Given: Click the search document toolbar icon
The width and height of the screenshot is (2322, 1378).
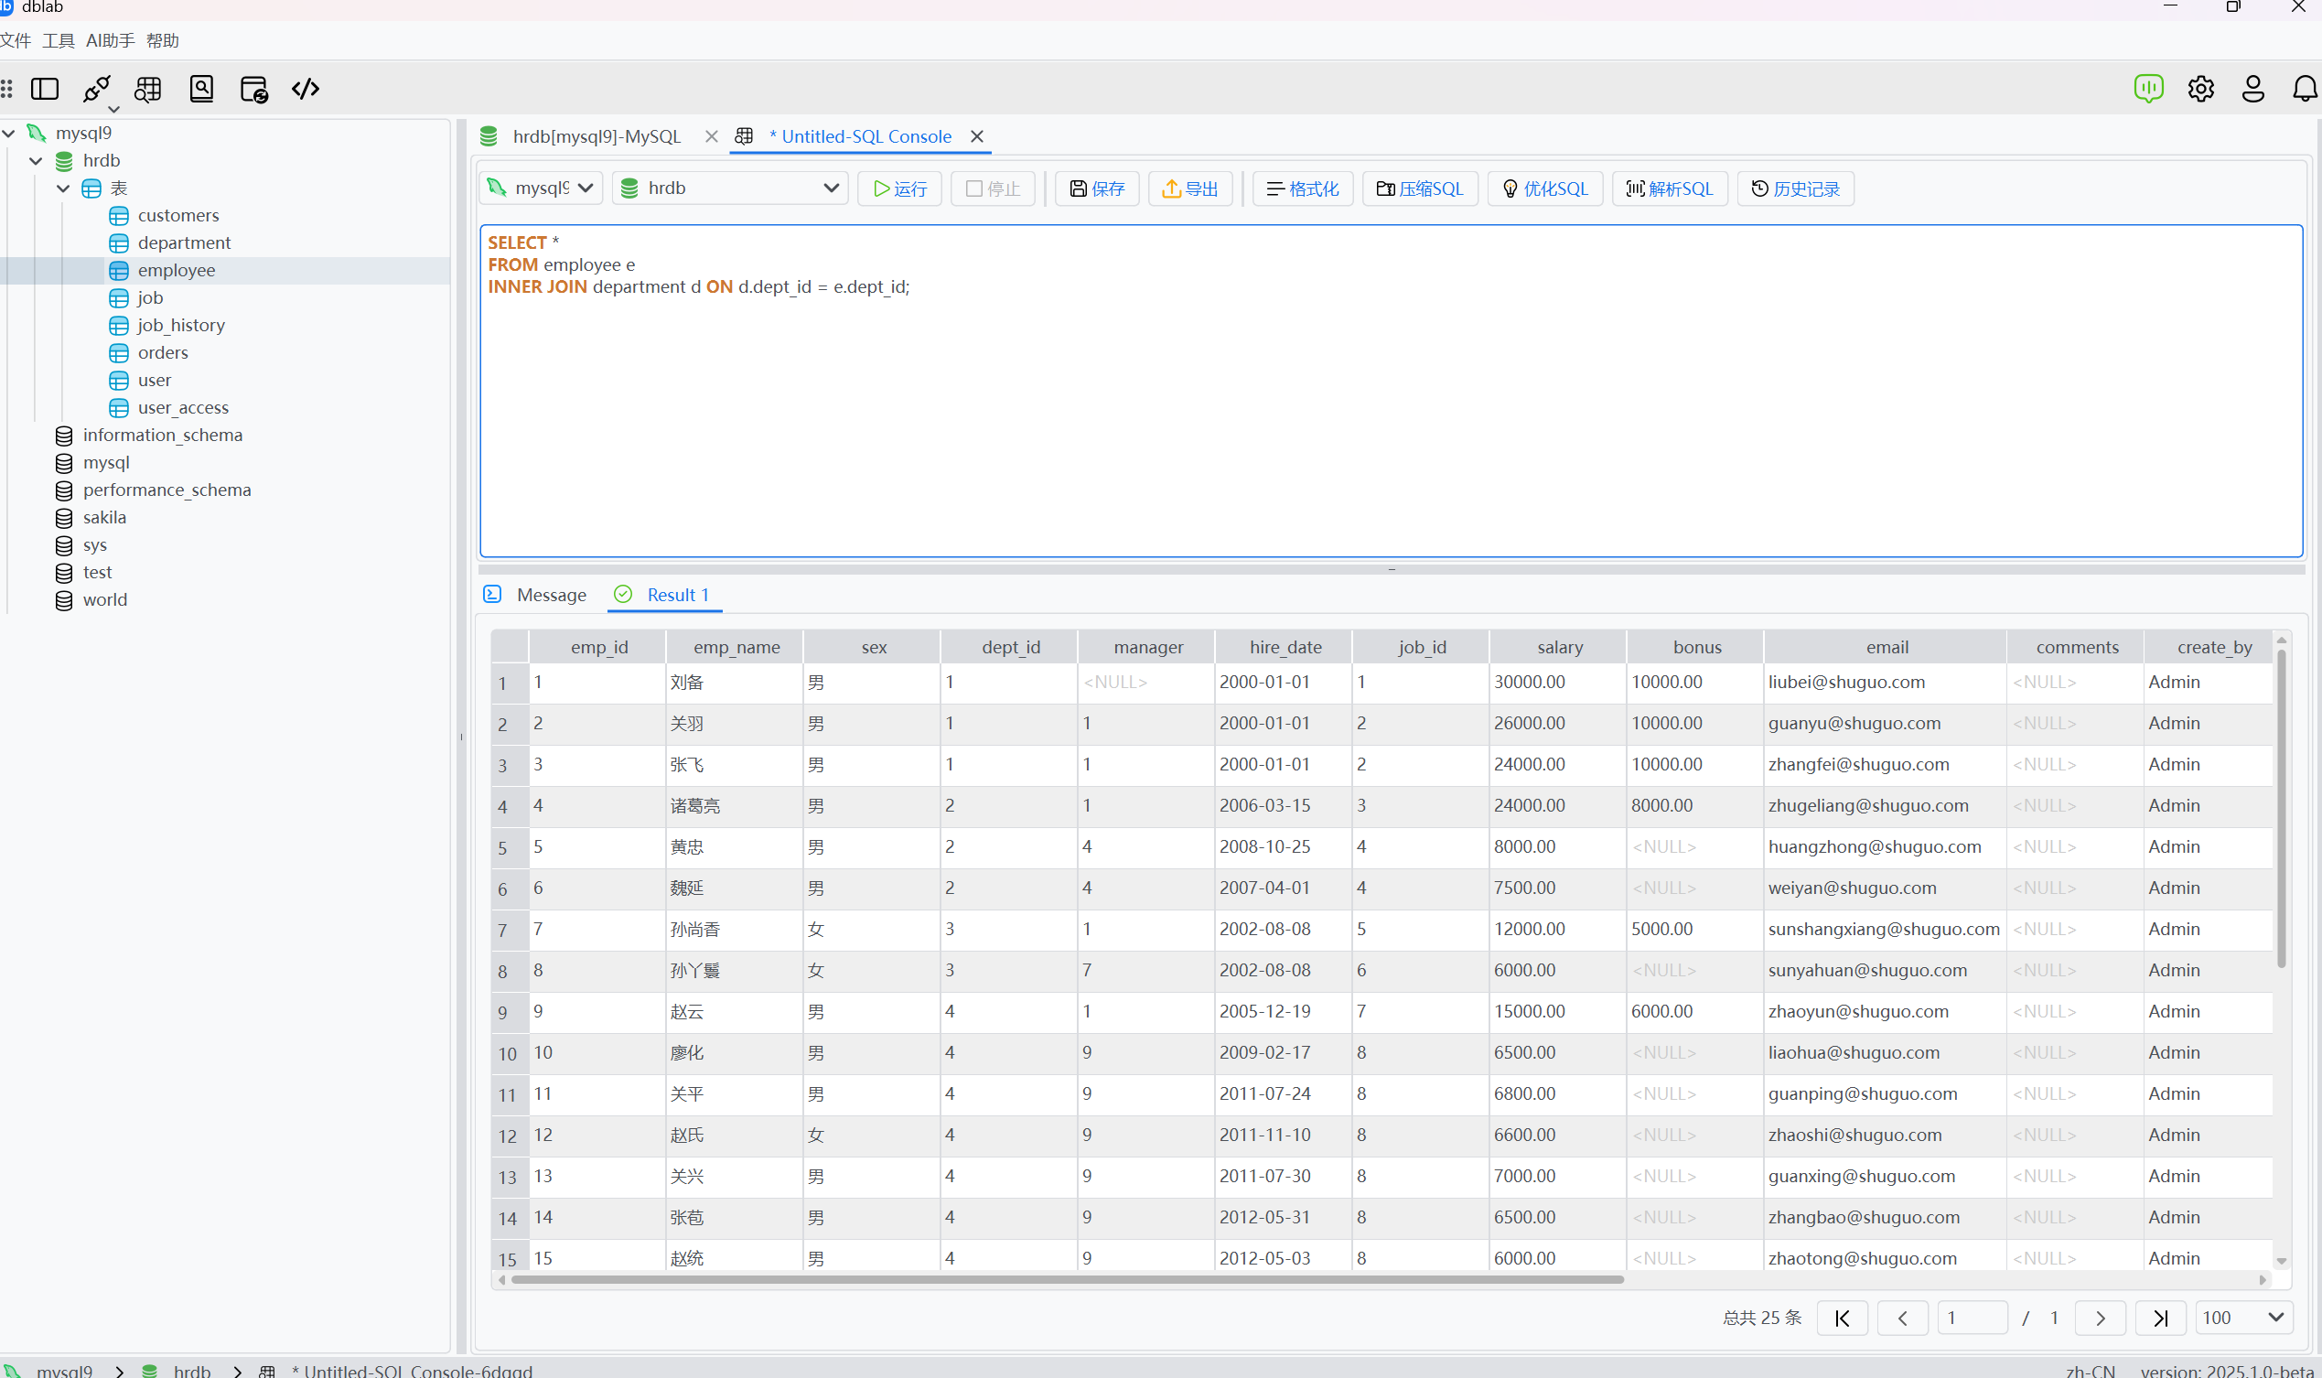Looking at the screenshot, I should (x=201, y=89).
